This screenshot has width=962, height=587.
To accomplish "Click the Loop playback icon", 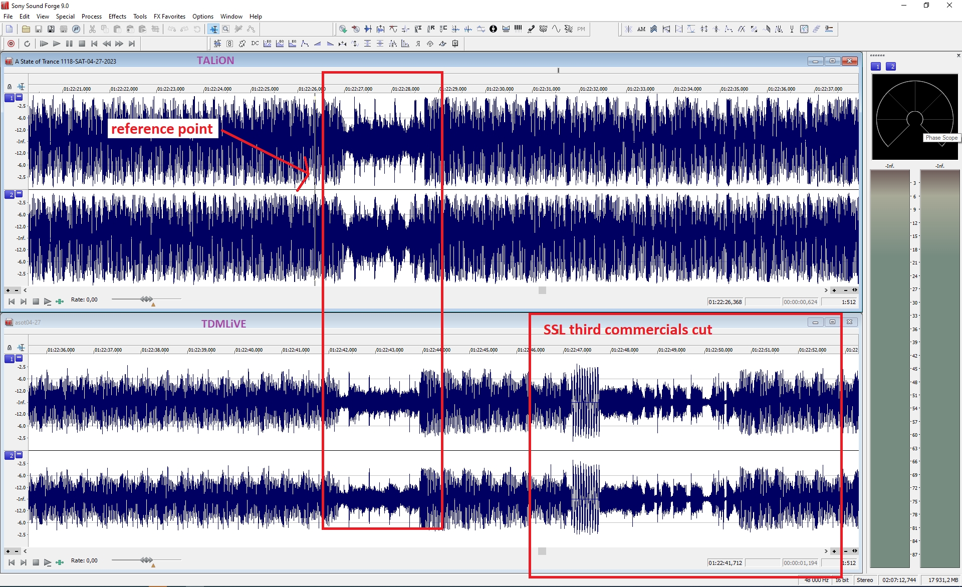I will (27, 44).
